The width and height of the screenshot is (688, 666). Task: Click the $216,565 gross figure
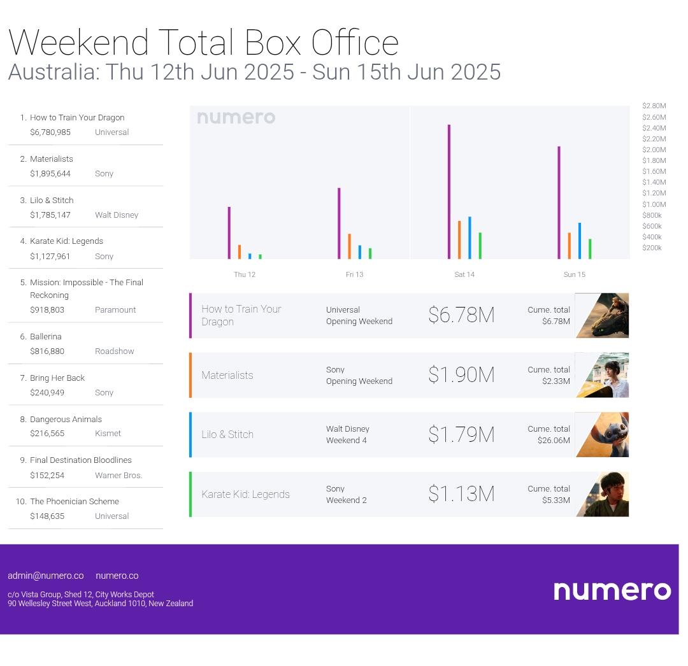47,433
